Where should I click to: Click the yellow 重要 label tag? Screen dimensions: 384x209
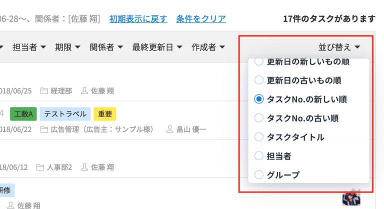coord(105,114)
